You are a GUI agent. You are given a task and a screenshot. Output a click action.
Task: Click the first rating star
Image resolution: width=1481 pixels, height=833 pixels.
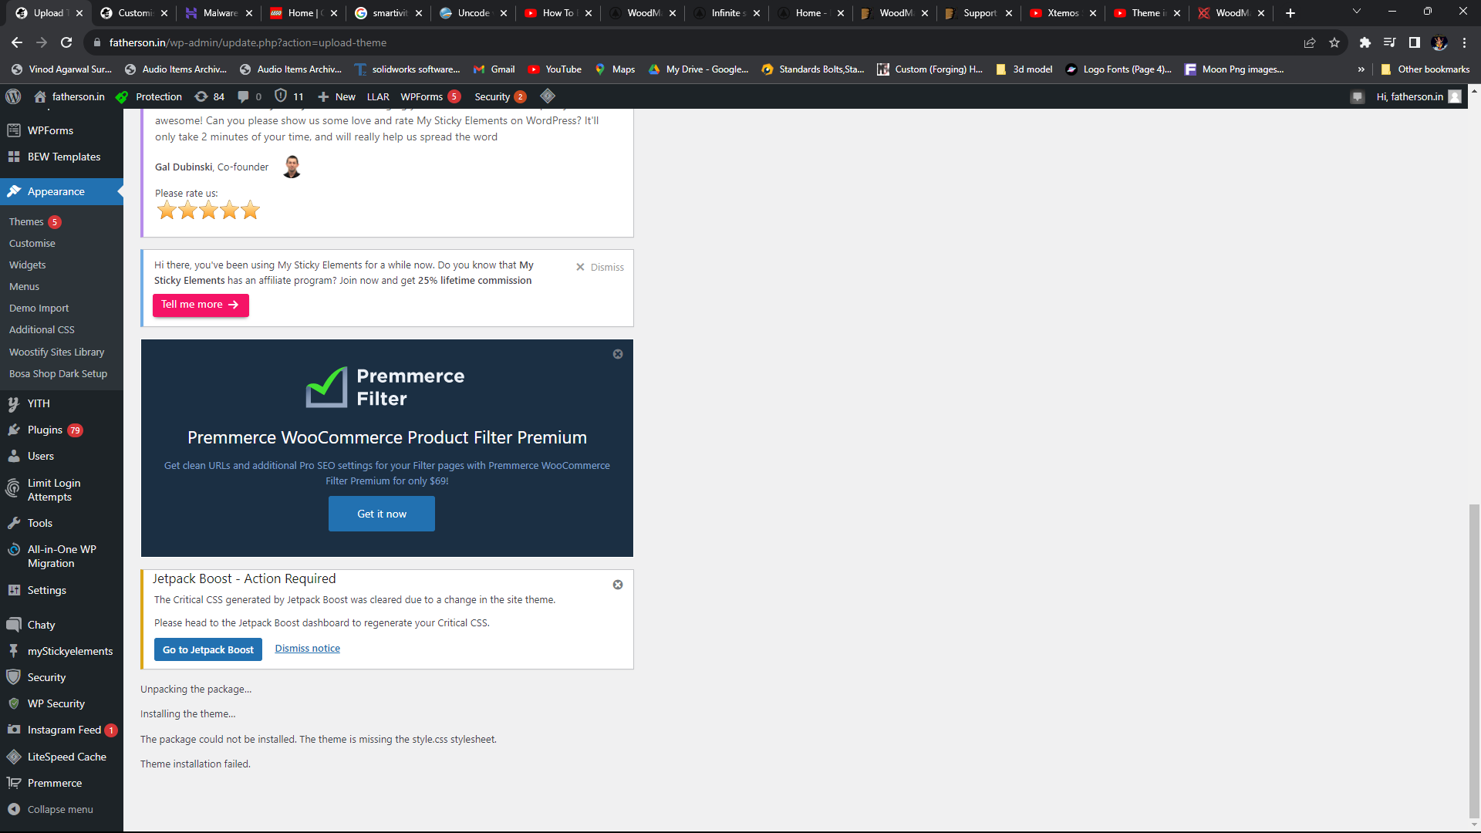point(167,210)
